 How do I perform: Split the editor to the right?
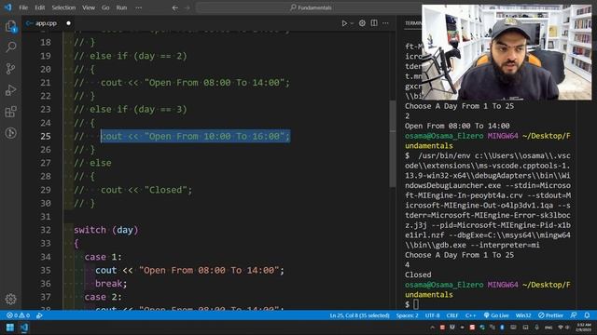click(x=374, y=23)
